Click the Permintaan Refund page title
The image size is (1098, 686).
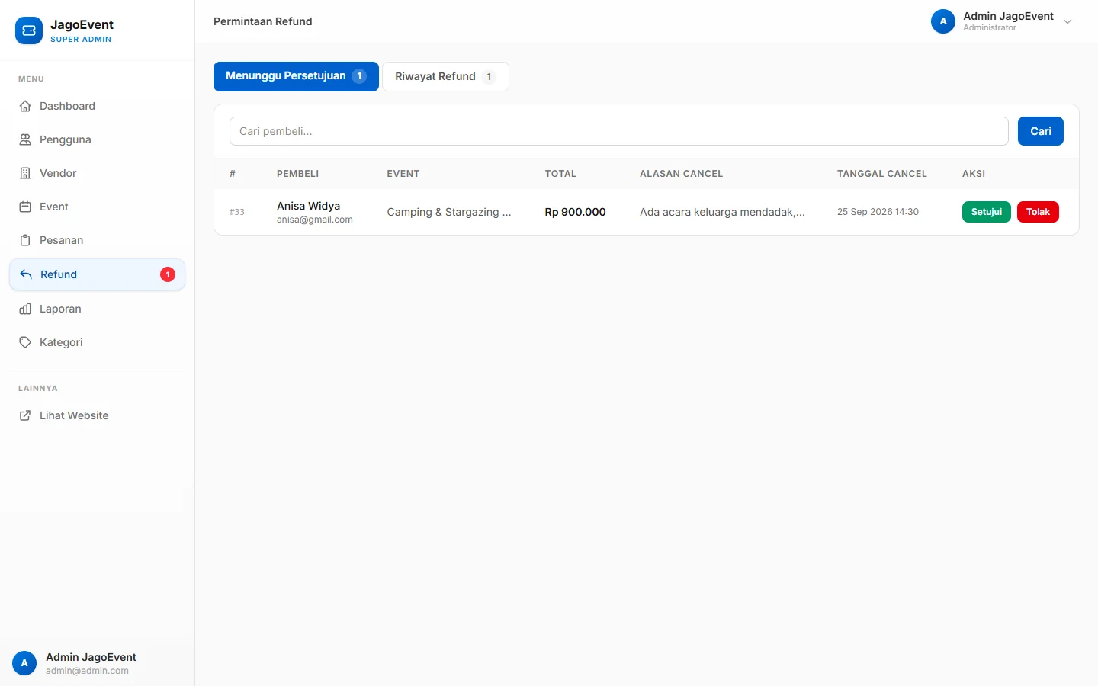pyautogui.click(x=263, y=21)
